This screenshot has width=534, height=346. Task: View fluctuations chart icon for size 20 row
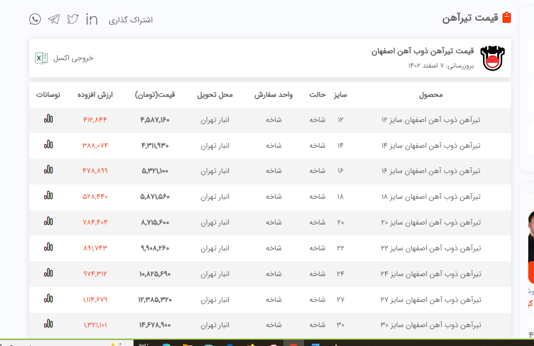coord(48,222)
